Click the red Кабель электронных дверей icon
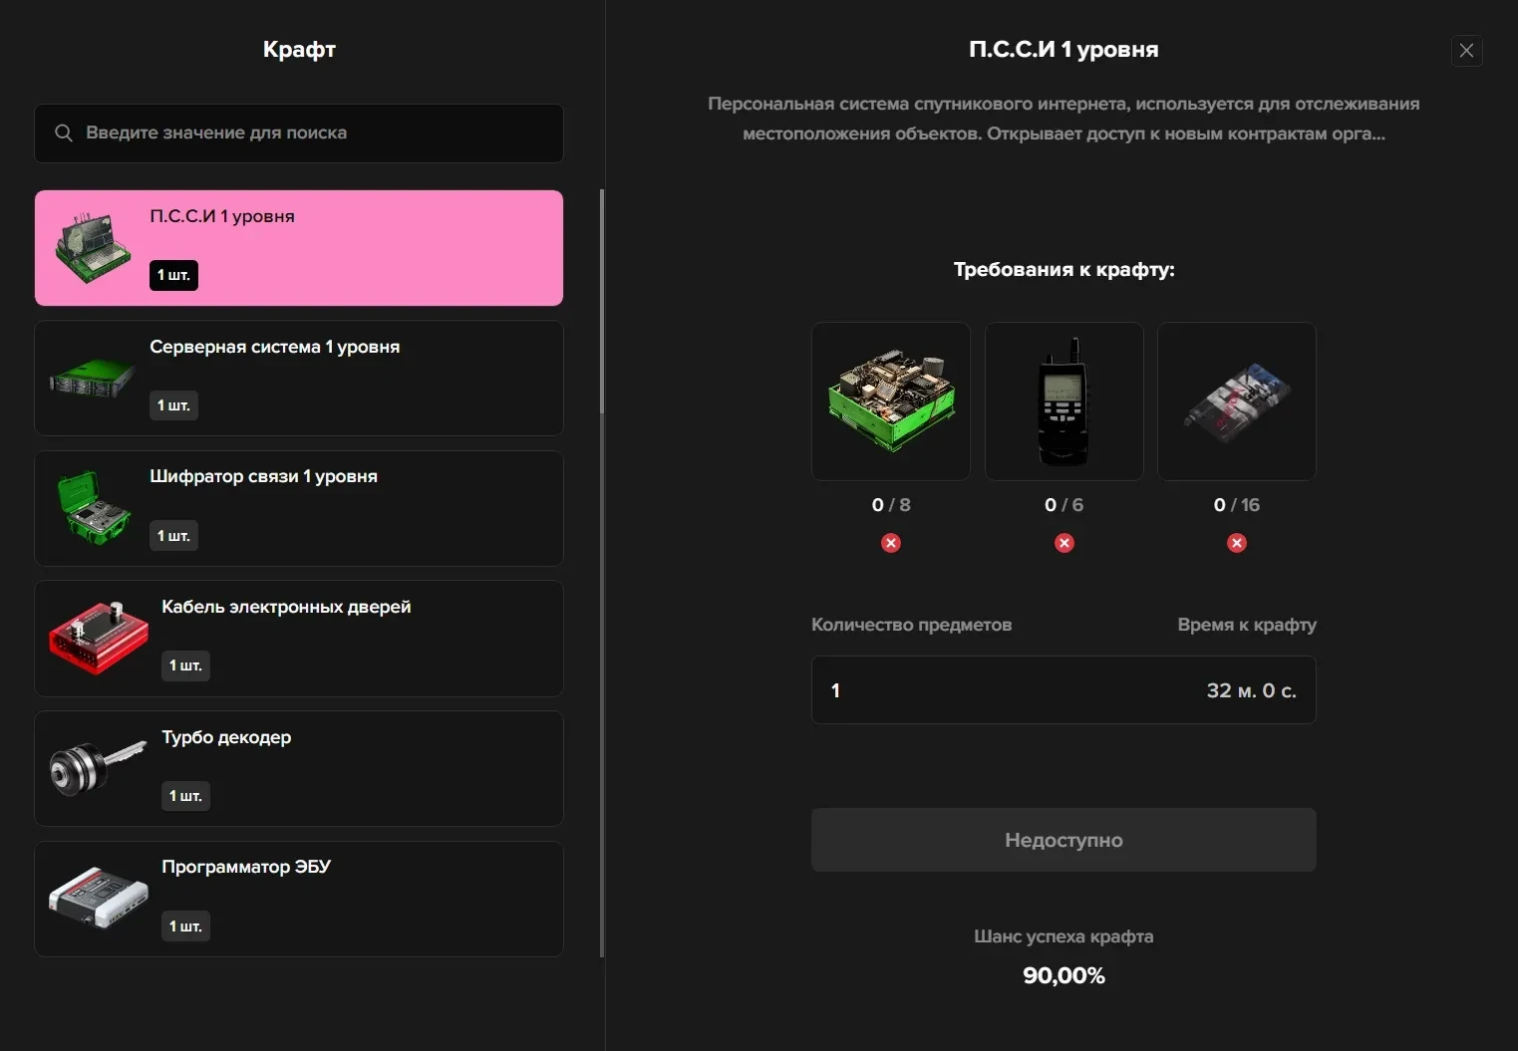The width and height of the screenshot is (1518, 1051). pos(99,639)
